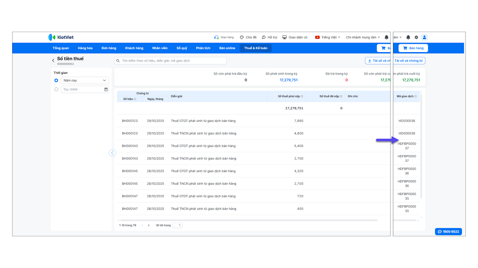This screenshot has height=268, width=478.
Task: Open the settings gear icon
Action: tap(416, 37)
